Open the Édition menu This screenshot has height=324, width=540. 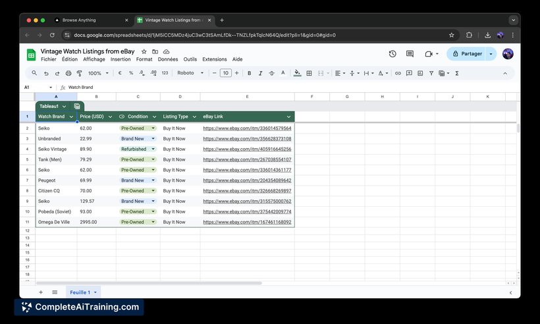(x=70, y=59)
